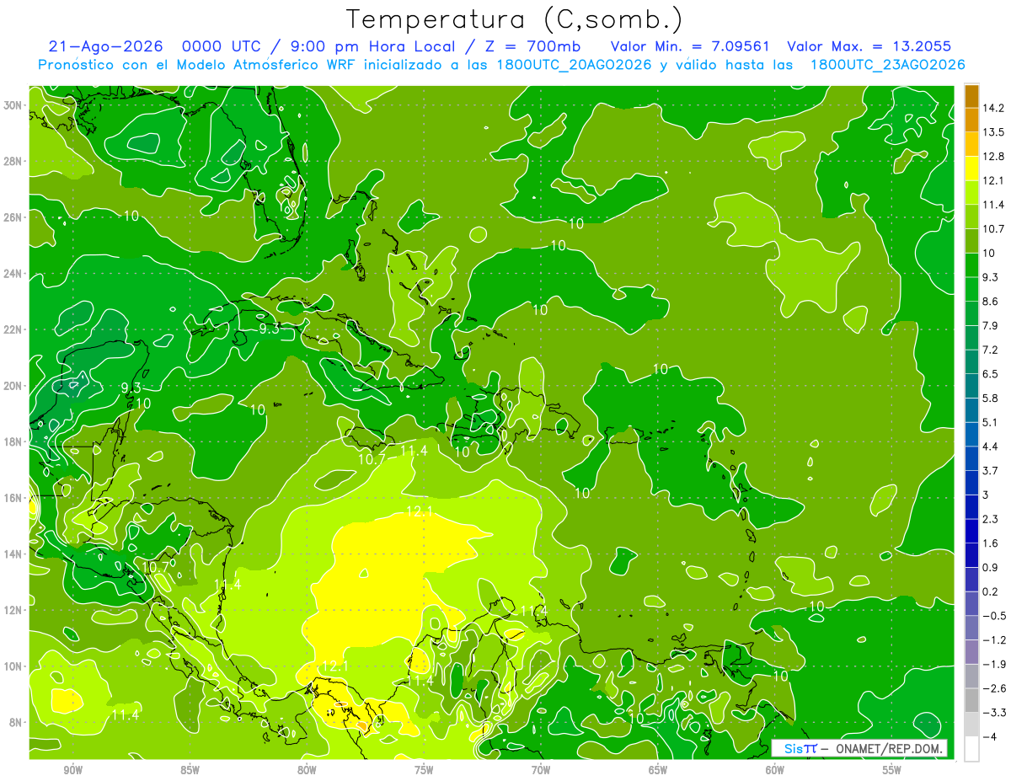Click the 'Temperatura (C,somb.)' chart title

pos(514,19)
